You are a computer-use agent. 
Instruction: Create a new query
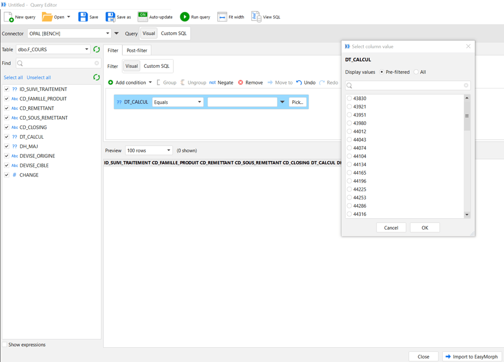19,16
